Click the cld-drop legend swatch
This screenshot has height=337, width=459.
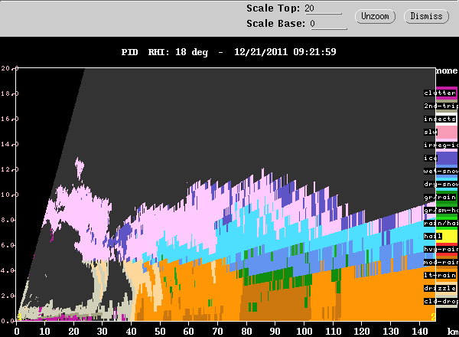447,301
